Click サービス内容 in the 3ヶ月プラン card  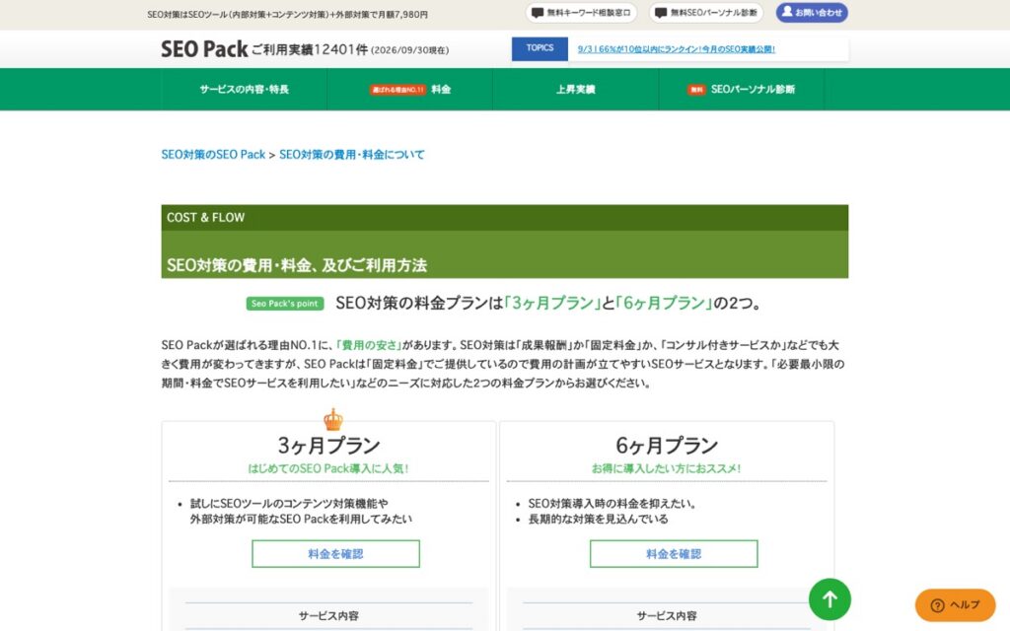328,616
